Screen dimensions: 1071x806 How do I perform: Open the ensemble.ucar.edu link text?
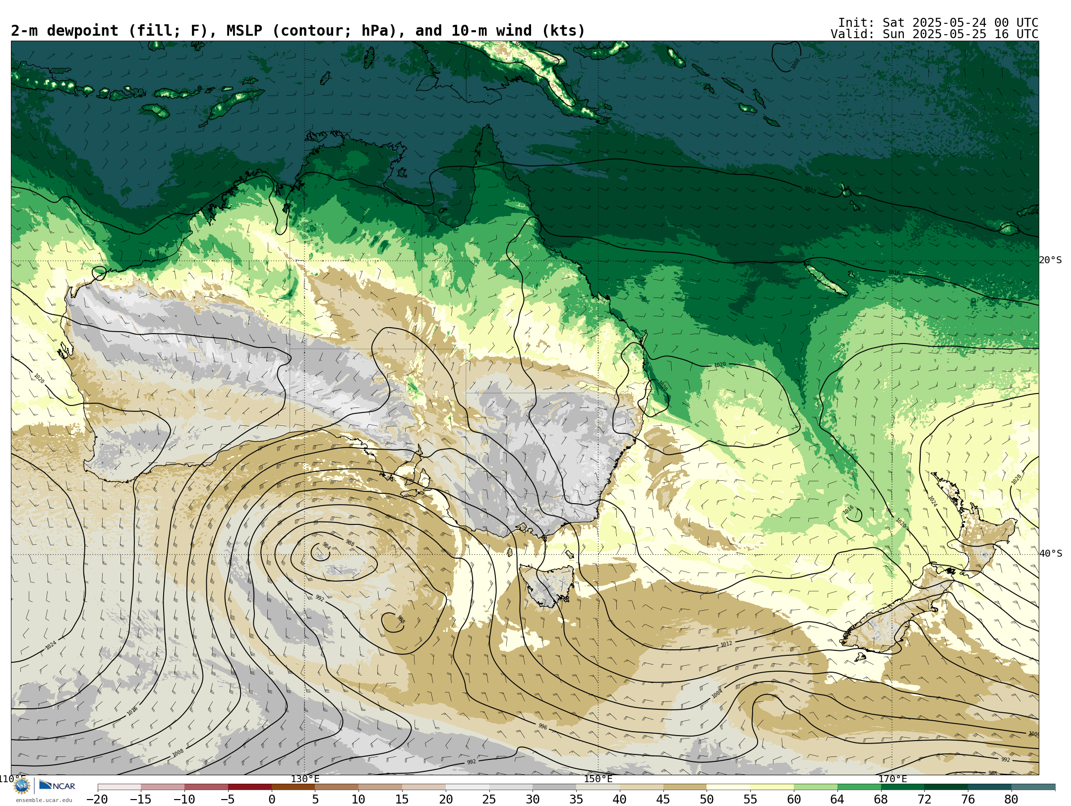pyautogui.click(x=44, y=800)
